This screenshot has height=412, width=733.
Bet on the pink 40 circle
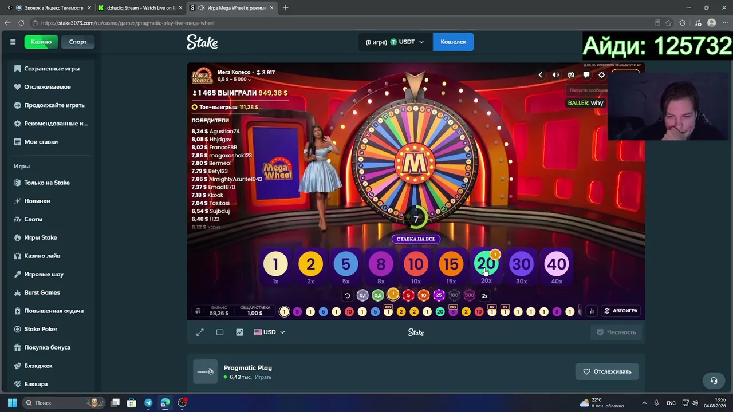pos(557,264)
